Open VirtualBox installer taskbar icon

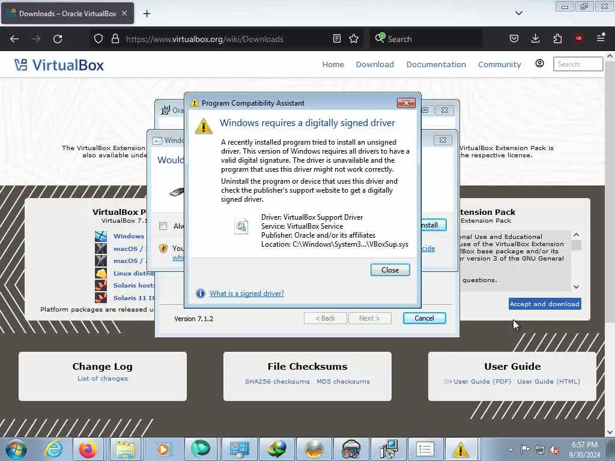coord(388,449)
